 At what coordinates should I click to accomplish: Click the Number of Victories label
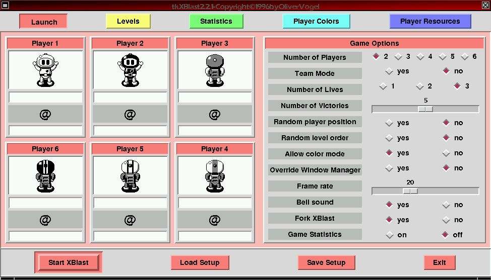pyautogui.click(x=315, y=106)
